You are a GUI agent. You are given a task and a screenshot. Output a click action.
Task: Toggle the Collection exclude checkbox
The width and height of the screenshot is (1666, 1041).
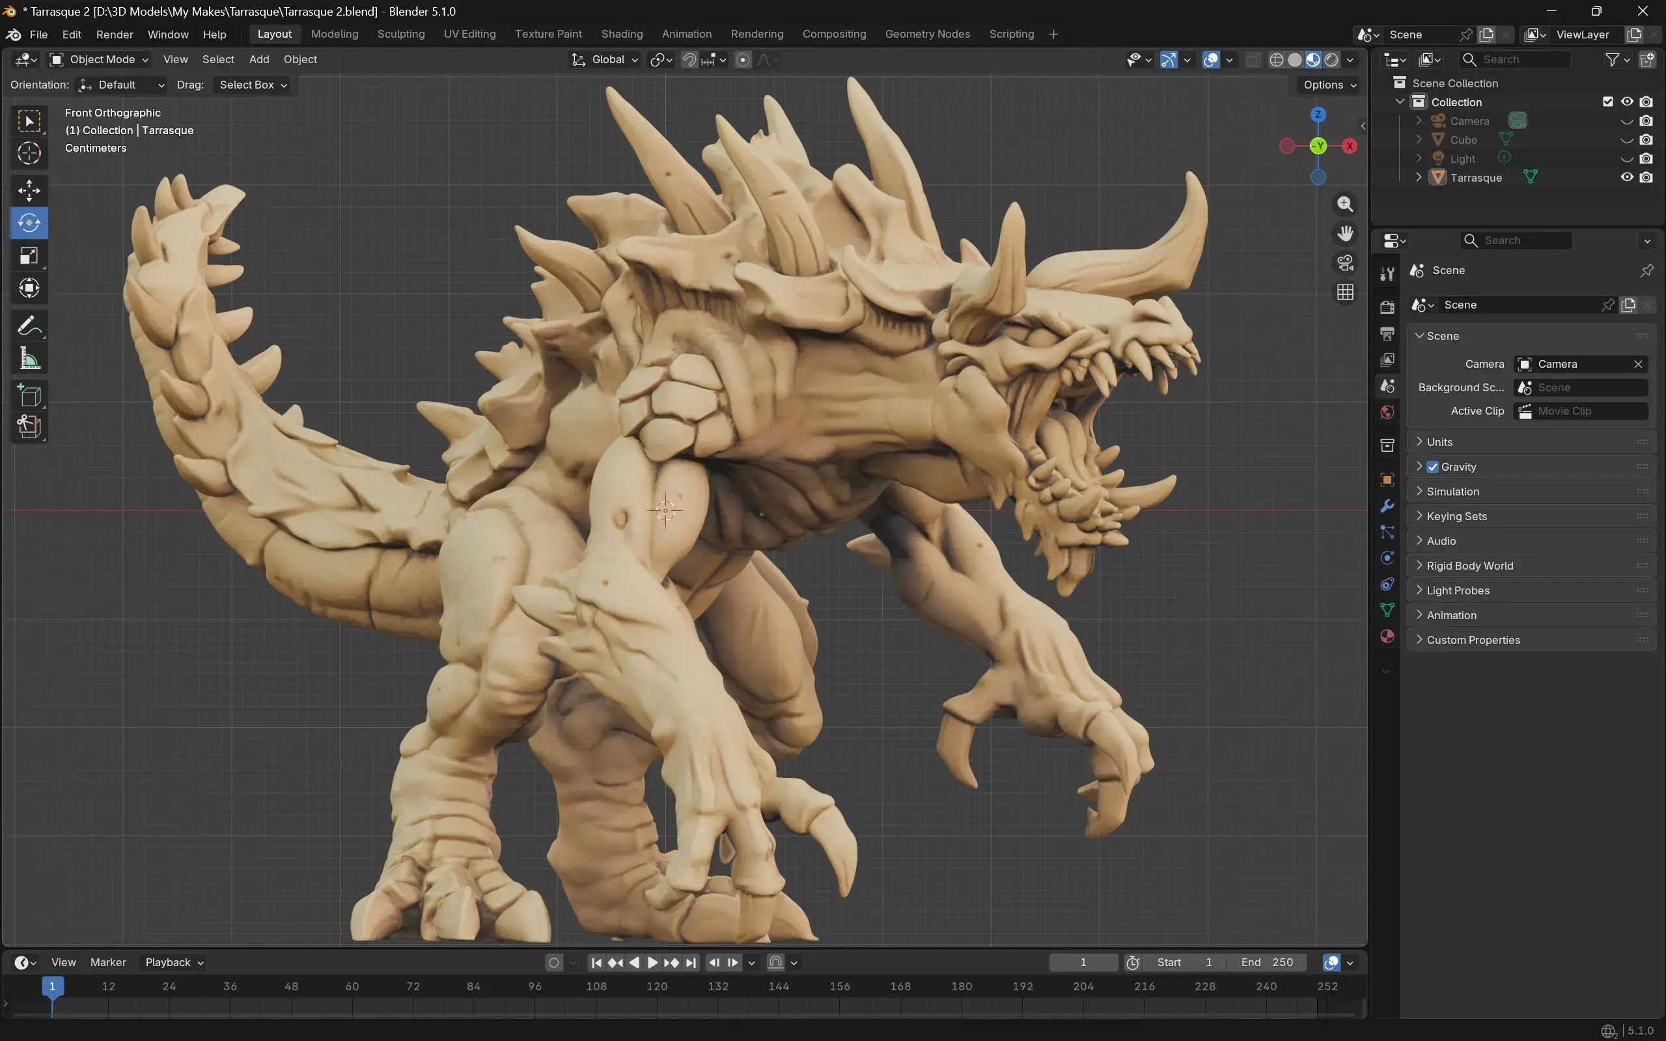pyautogui.click(x=1607, y=102)
